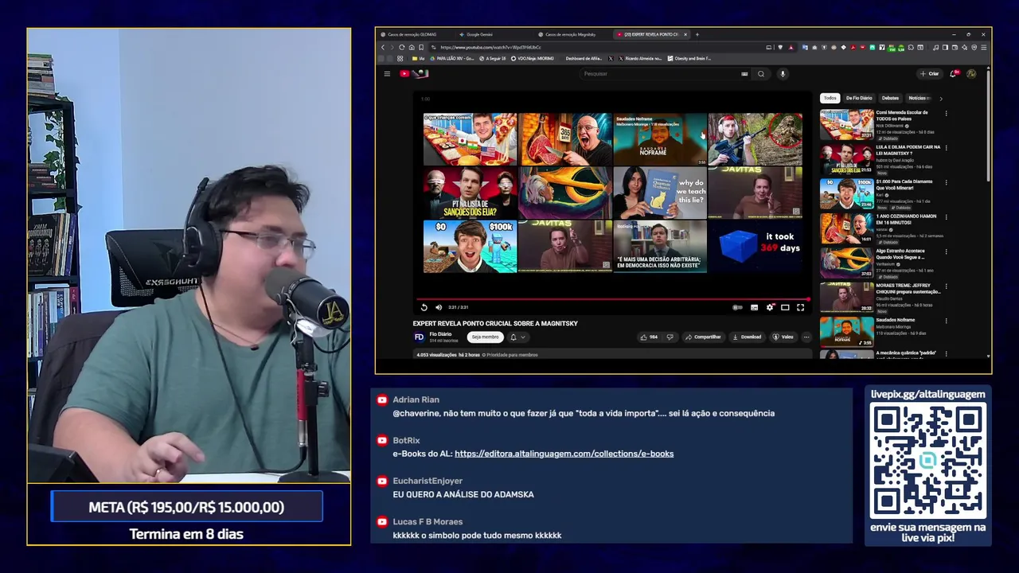This screenshot has height=573, width=1019.
Task: Select the Debates filter chip
Action: click(890, 98)
